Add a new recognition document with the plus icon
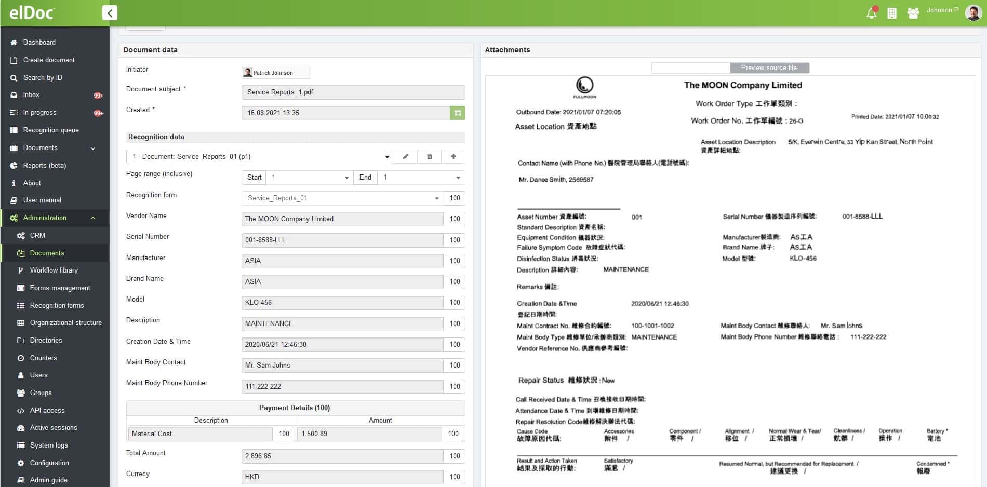987x487 pixels. pos(452,156)
